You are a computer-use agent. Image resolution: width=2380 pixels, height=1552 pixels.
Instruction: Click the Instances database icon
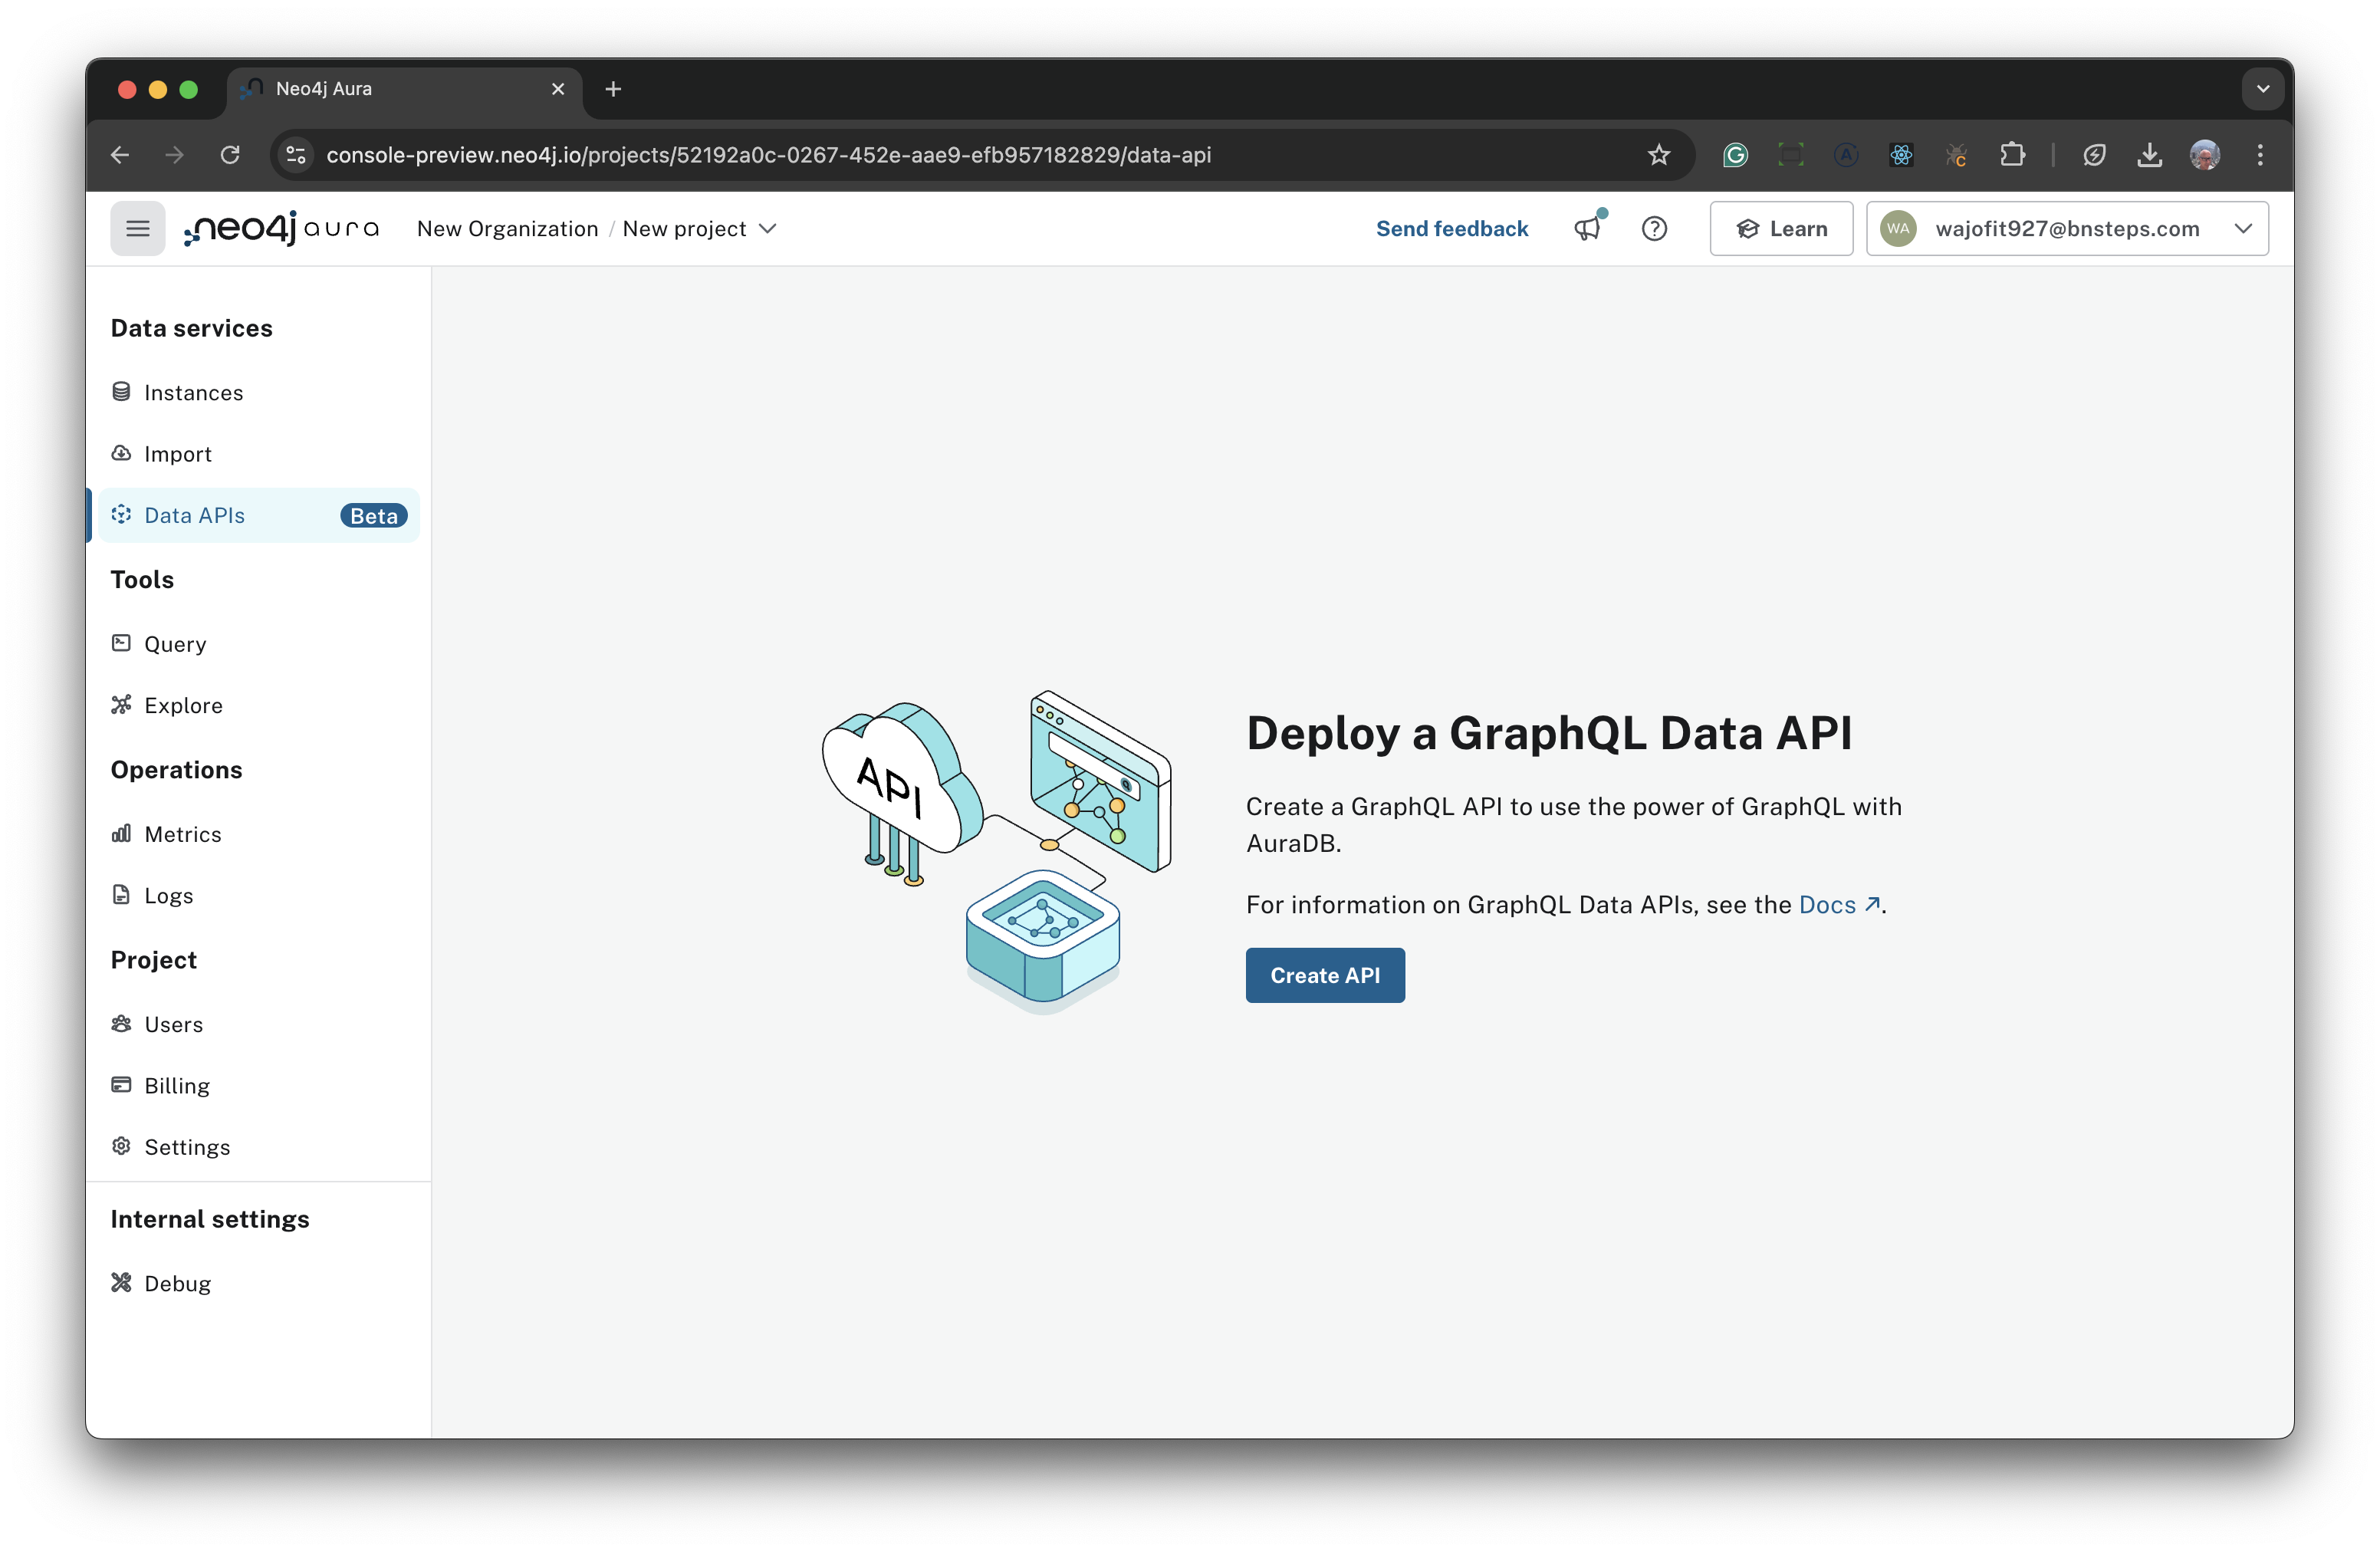tap(121, 392)
